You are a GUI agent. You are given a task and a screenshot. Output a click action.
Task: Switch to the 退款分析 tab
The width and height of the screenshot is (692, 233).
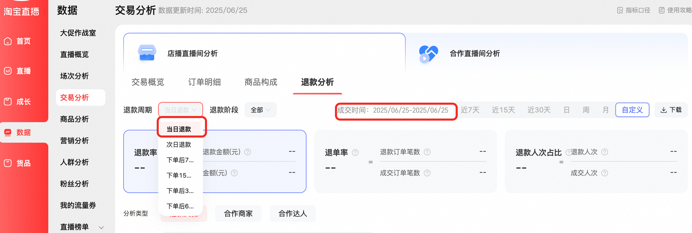(x=317, y=82)
